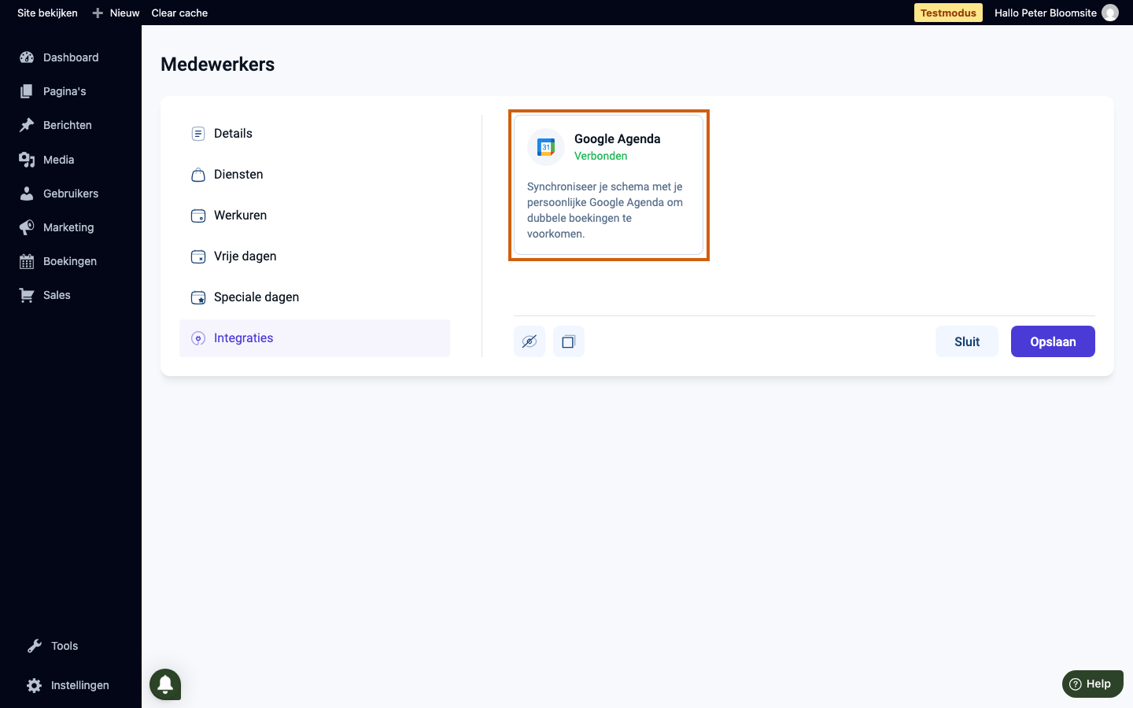Click the user avatar icon
1133x708 pixels.
1110,13
